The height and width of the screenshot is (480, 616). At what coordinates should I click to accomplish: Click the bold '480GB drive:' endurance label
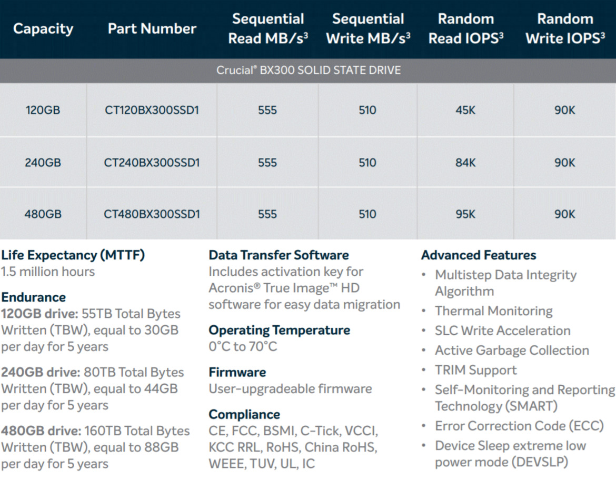click(x=41, y=431)
